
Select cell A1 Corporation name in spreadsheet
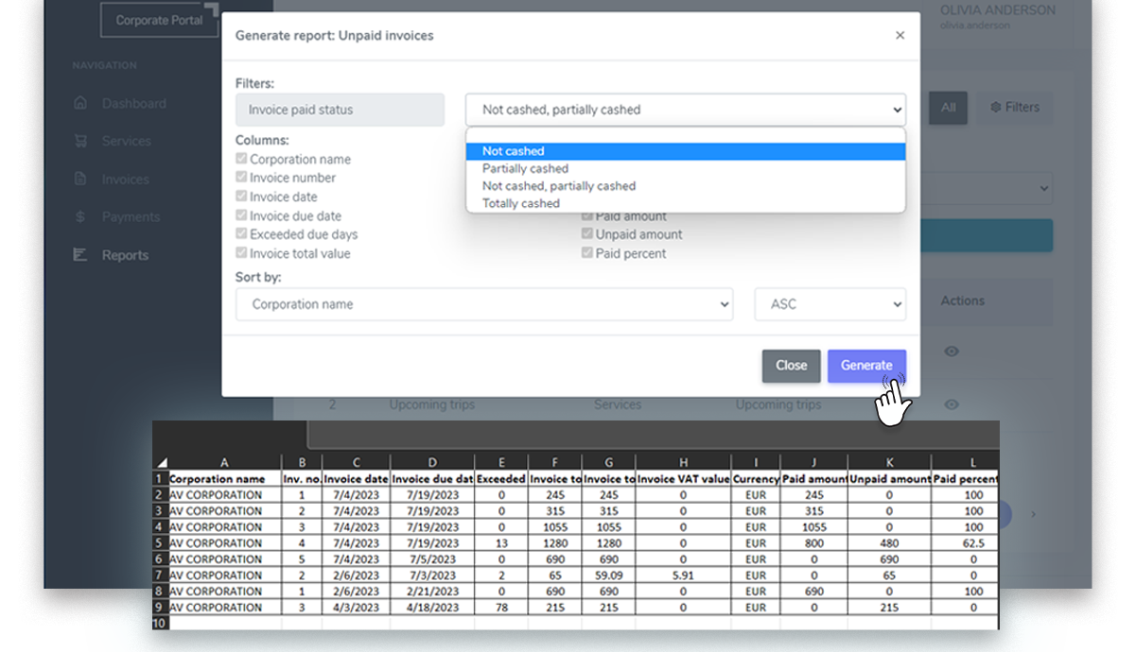pos(223,479)
